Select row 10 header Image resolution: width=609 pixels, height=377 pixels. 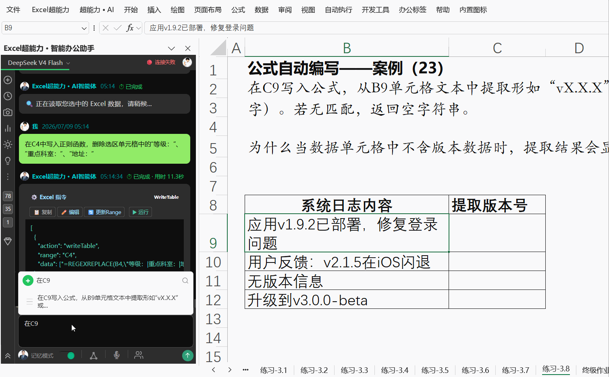tap(213, 262)
